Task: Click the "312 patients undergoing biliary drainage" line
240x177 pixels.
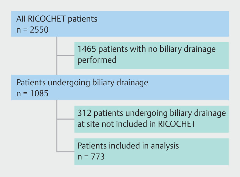Action: [x=152, y=113]
